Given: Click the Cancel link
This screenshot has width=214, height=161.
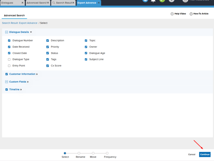Looking at the screenshot, I should [192, 155].
